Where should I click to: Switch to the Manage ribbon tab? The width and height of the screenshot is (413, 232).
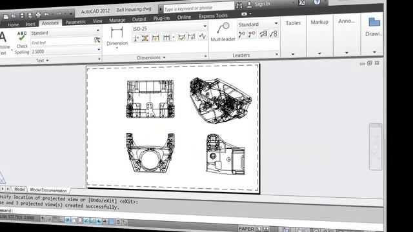coord(117,20)
